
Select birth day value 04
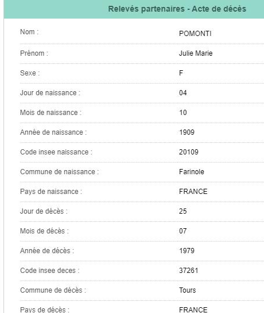(183, 93)
